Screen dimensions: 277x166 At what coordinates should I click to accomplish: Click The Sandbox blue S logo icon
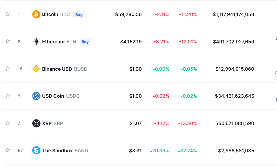click(x=36, y=151)
